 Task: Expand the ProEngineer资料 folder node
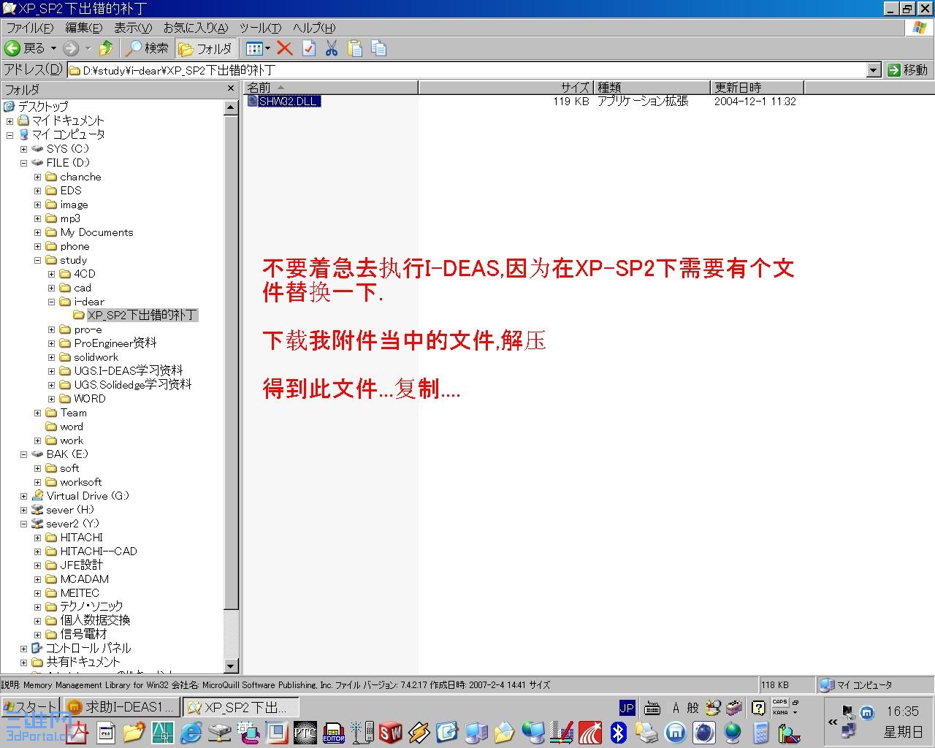tap(51, 343)
